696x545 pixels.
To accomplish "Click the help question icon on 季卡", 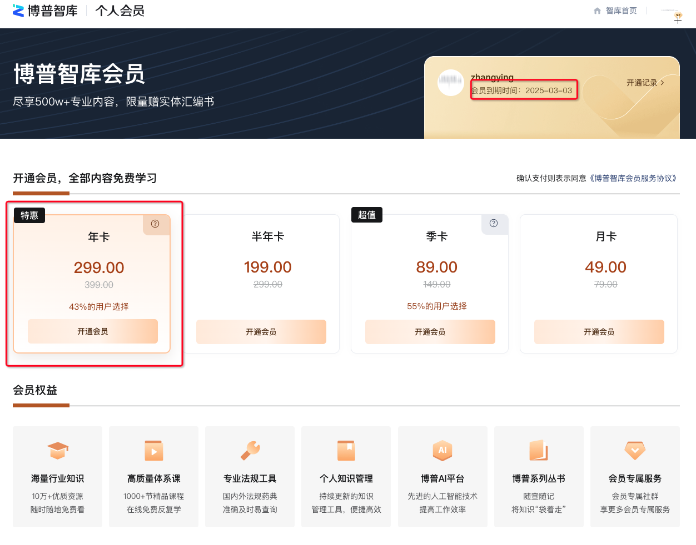I will [494, 223].
